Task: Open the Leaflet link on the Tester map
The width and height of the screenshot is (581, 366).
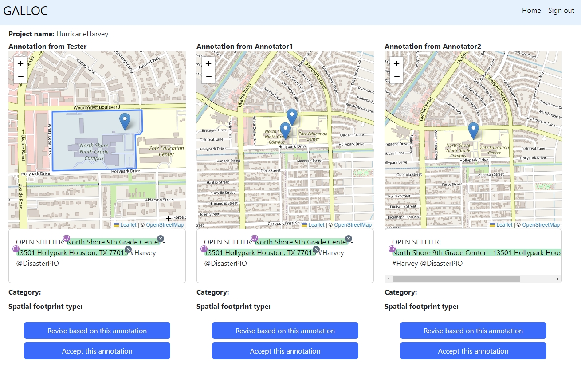Action: pos(128,225)
